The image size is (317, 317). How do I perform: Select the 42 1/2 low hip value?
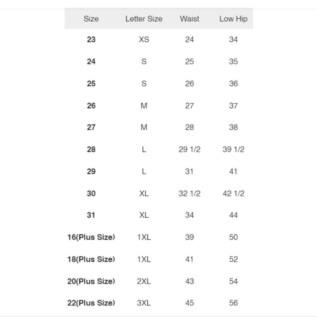point(233,193)
